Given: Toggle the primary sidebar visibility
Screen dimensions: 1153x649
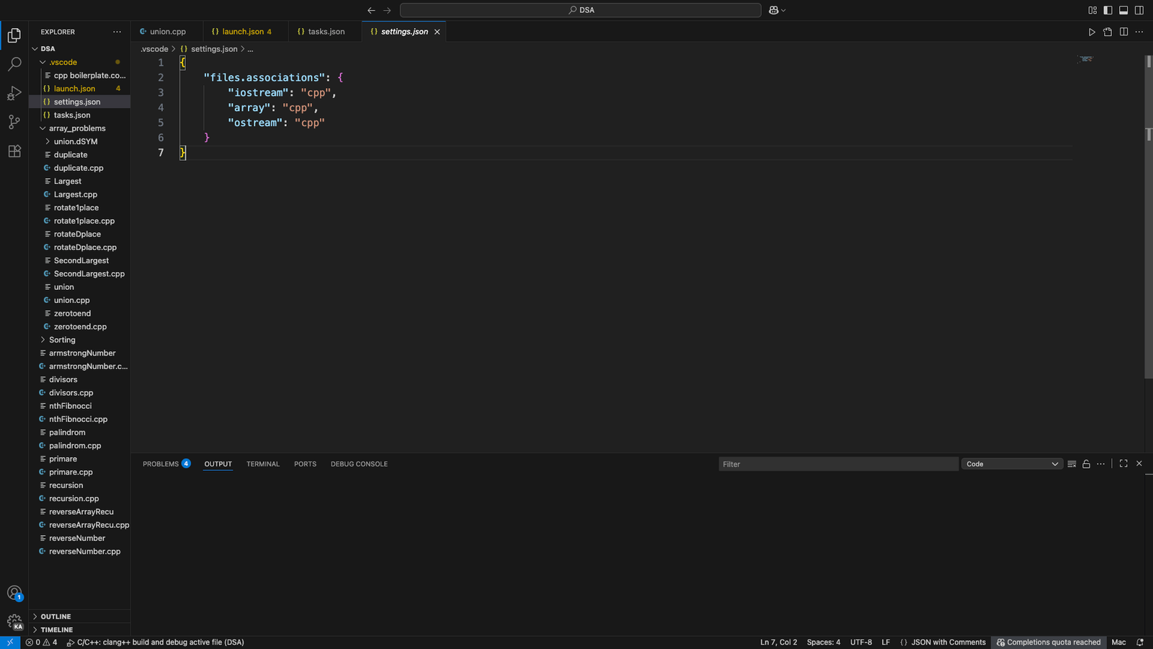Looking at the screenshot, I should coord(1108,10).
